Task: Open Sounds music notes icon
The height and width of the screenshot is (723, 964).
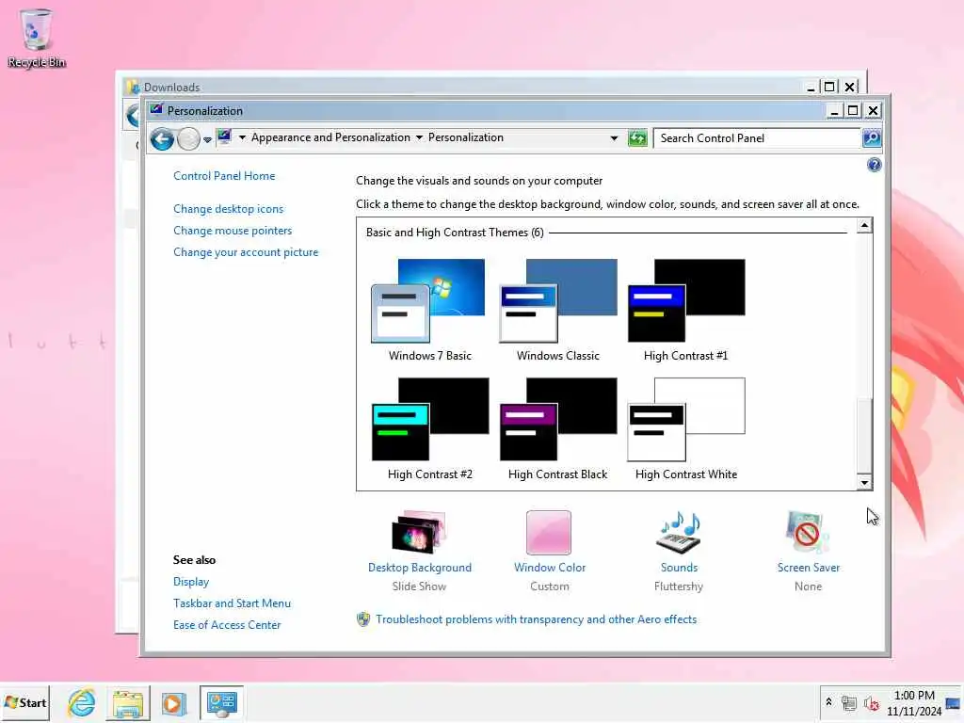Action: pos(679,533)
